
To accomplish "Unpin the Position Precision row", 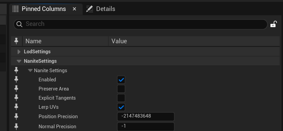I will tap(16, 117).
